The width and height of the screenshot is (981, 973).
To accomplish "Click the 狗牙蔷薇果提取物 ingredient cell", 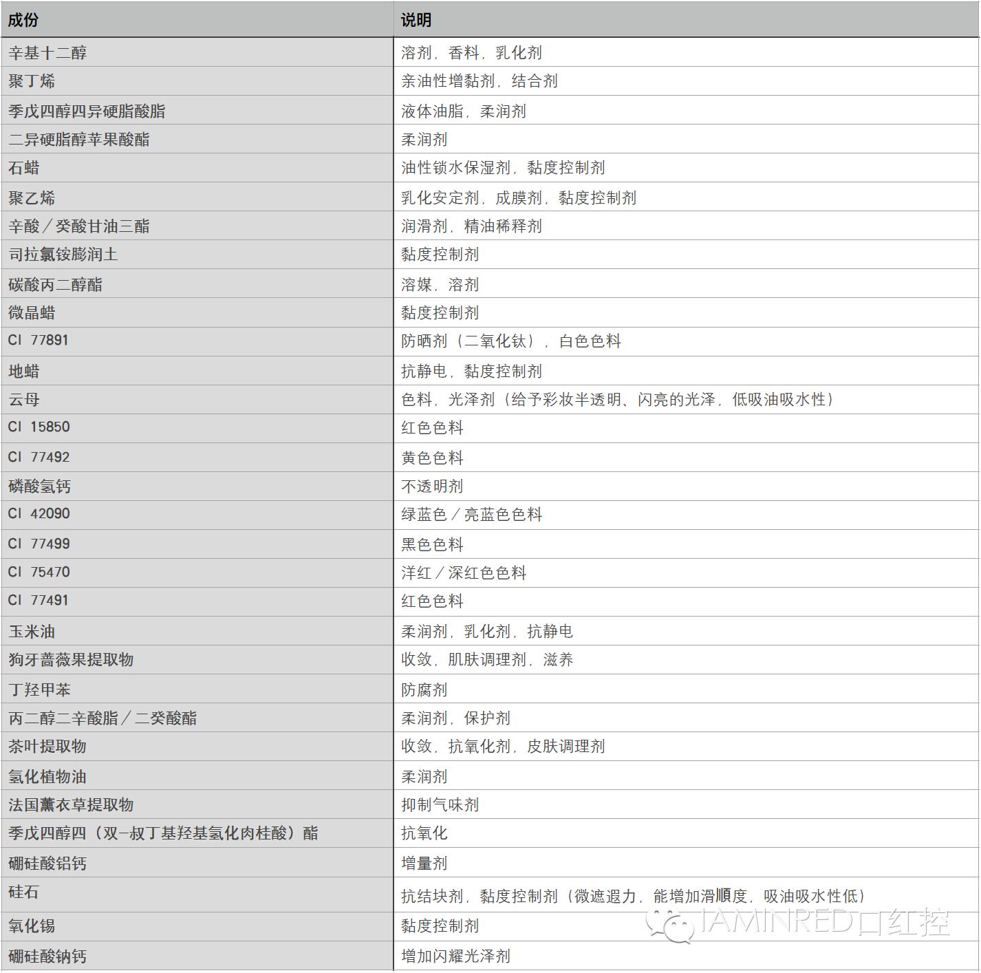I will pos(71,660).
